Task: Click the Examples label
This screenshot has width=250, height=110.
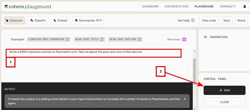Action: (18, 39)
